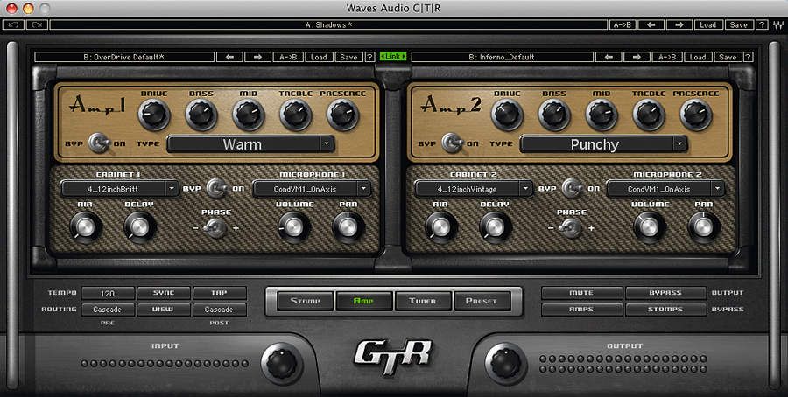Open Post routing Cascade selector

pos(219,310)
